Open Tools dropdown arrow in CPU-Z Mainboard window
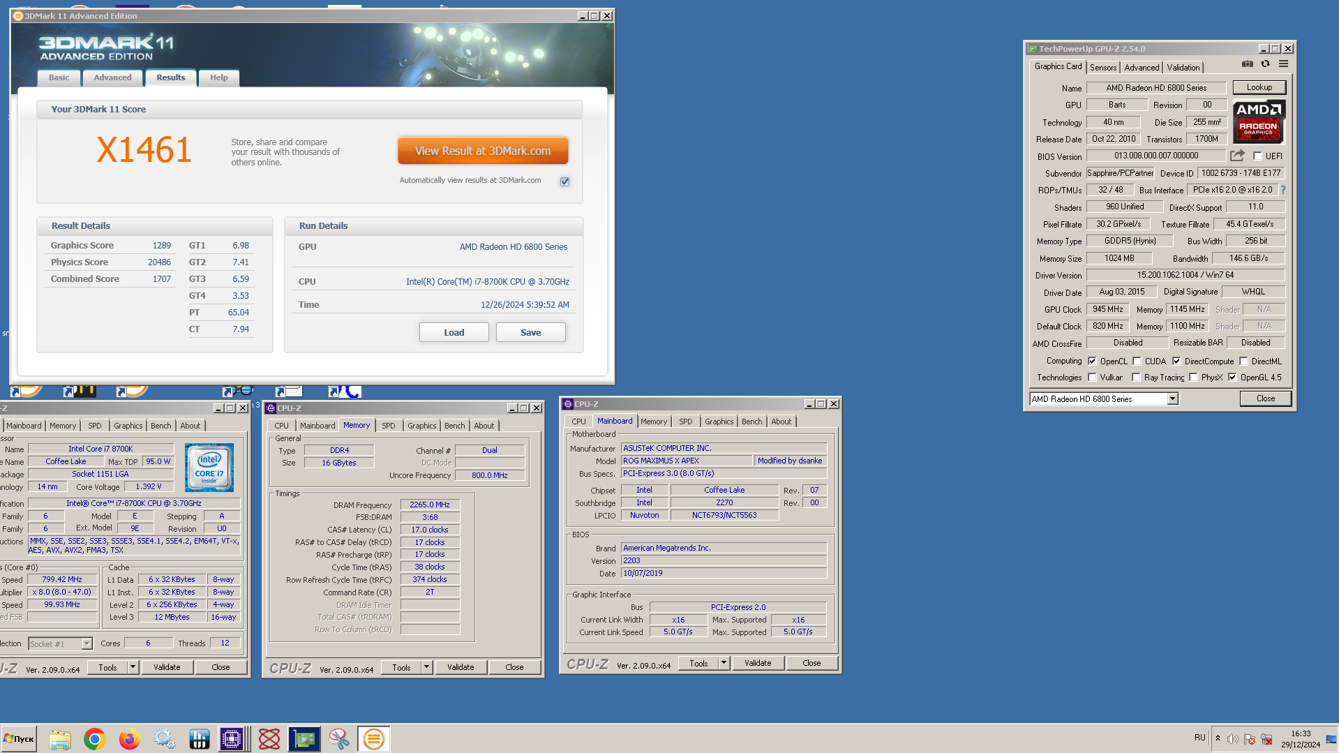 point(724,663)
